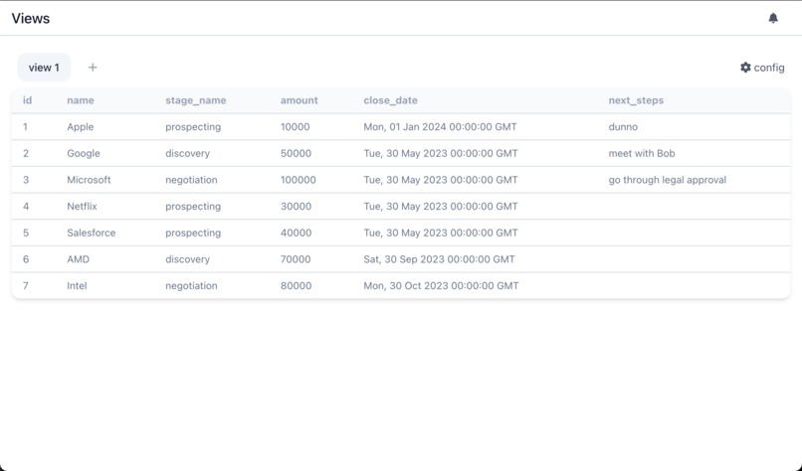Click Netflix's 30 May 2023 close date

[x=441, y=207]
